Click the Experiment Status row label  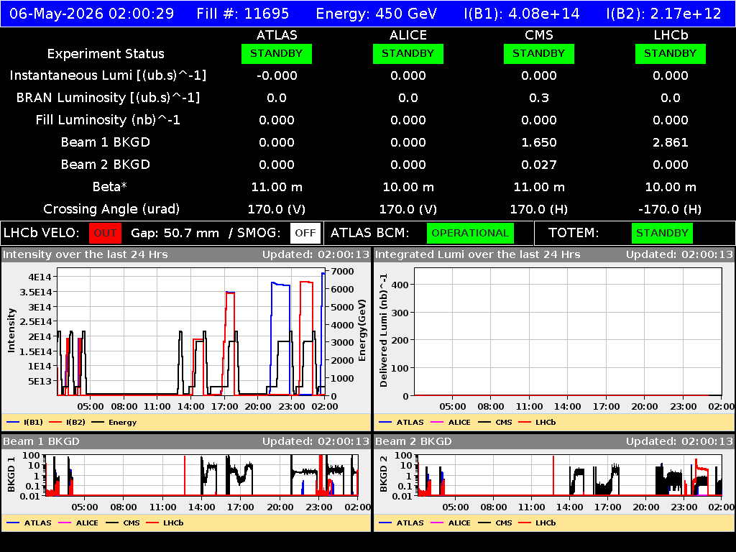click(x=106, y=54)
